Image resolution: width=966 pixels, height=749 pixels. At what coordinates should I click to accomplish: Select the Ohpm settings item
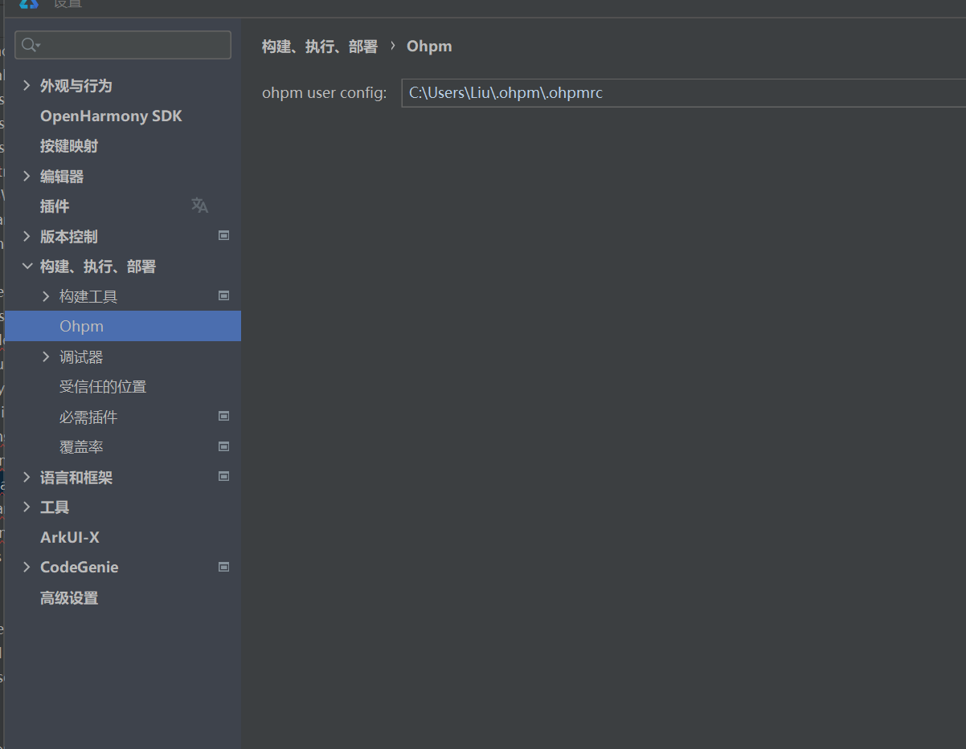pyautogui.click(x=123, y=326)
